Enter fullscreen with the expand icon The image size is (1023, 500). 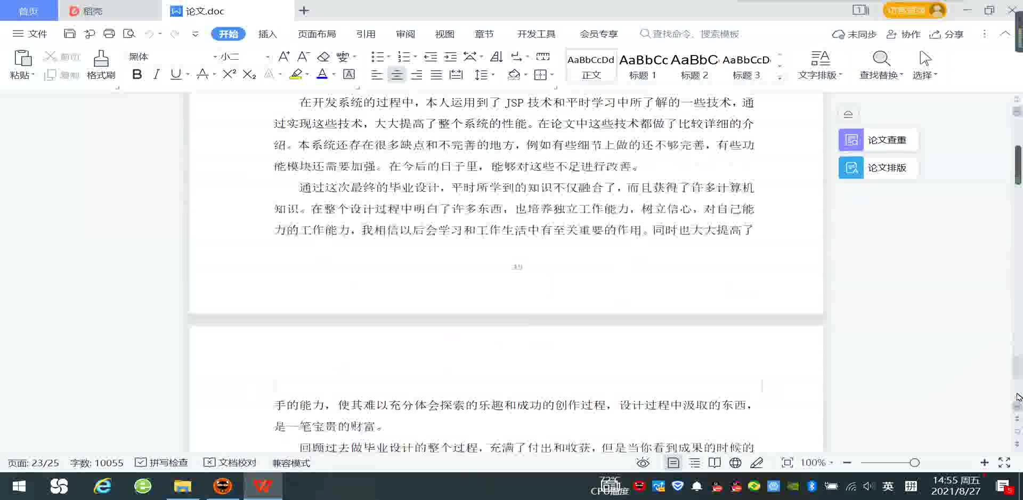[1004, 463]
